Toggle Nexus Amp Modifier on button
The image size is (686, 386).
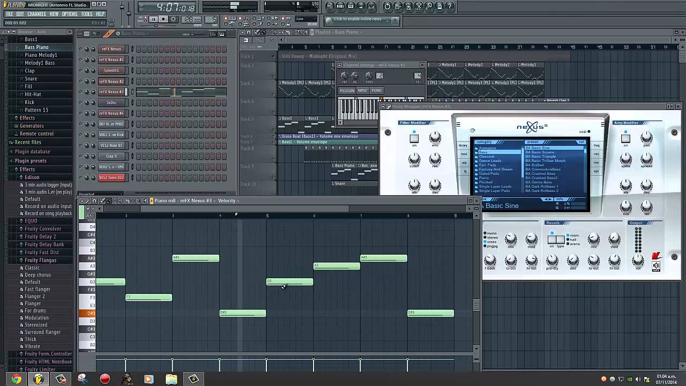point(625,138)
